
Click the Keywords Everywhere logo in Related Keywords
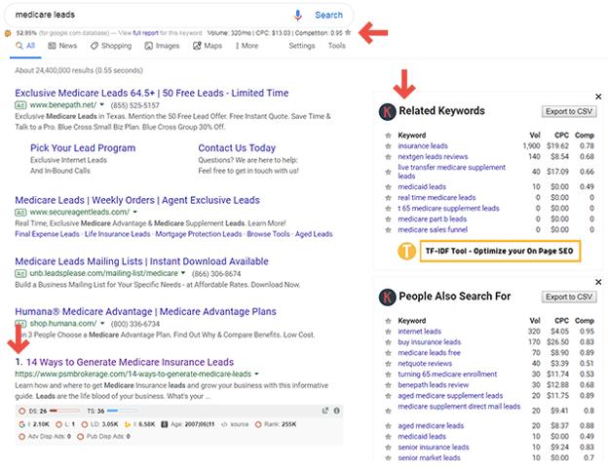[387, 111]
